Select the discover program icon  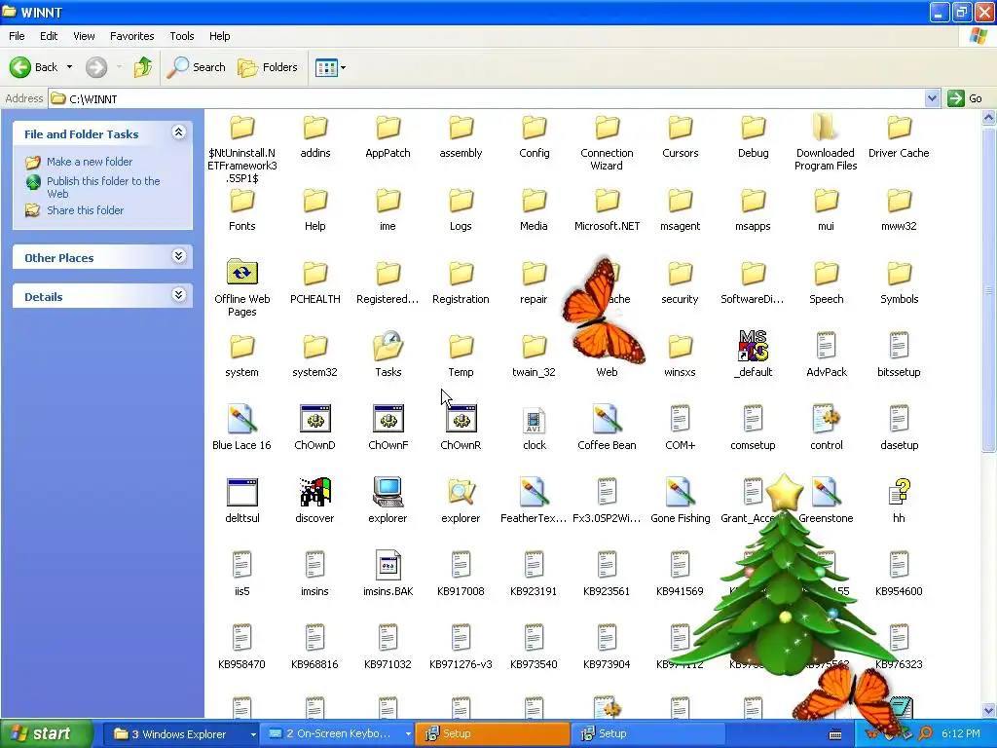point(314,493)
